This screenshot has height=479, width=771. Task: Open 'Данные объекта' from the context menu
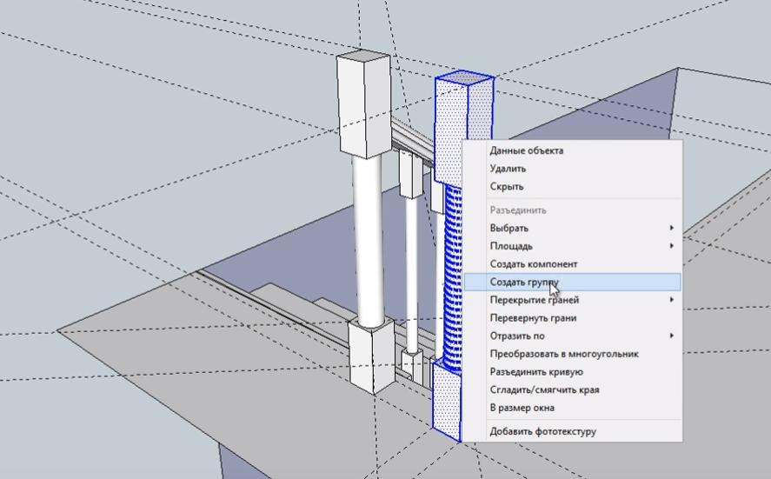click(526, 150)
